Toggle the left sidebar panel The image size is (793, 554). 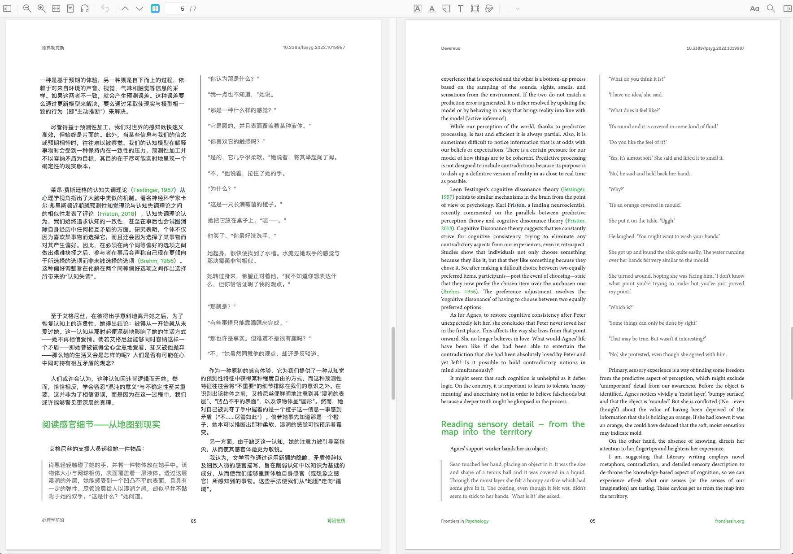(x=7, y=9)
